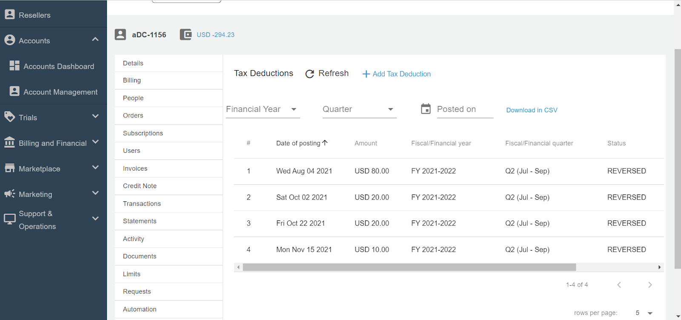The image size is (681, 320).
Task: Click the Support & Operations monitor icon
Action: (x=9, y=219)
